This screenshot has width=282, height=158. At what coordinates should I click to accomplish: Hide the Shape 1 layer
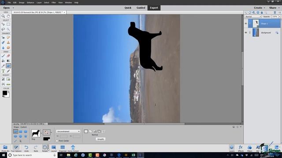coord(246,23)
